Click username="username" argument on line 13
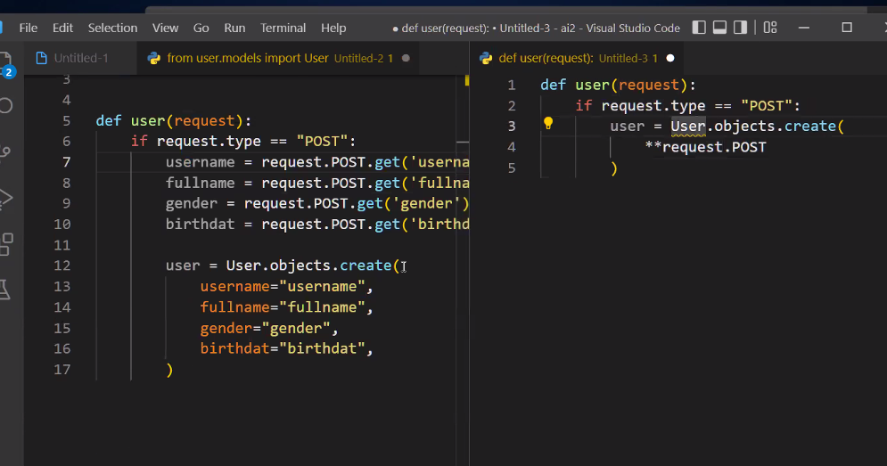The image size is (887, 466). (x=283, y=287)
